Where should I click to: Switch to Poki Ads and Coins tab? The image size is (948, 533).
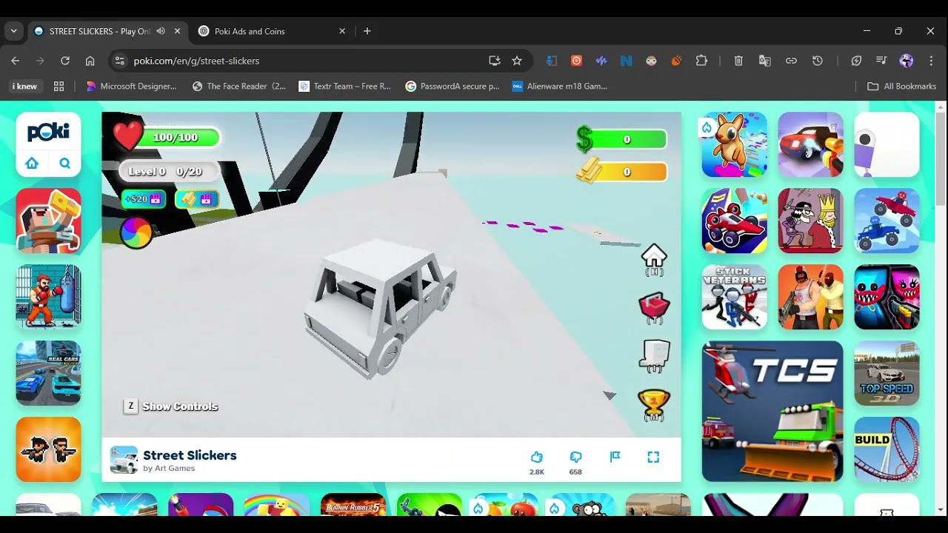272,31
